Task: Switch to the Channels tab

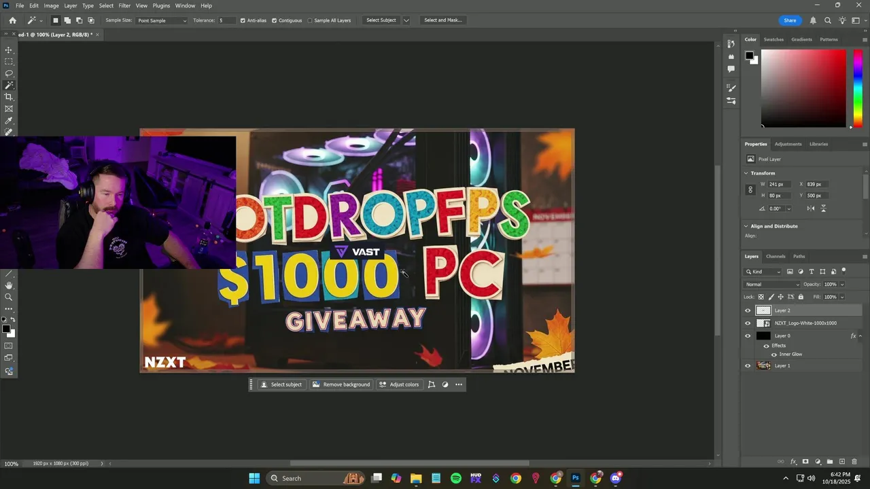Action: coord(776,256)
